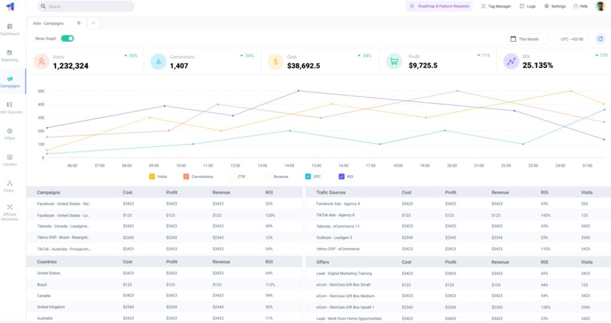
Task: Click the search magnifier icon
Action: (43, 6)
